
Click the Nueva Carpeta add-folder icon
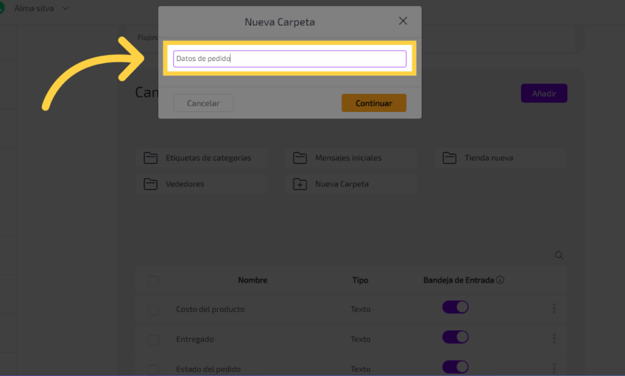pyautogui.click(x=300, y=184)
